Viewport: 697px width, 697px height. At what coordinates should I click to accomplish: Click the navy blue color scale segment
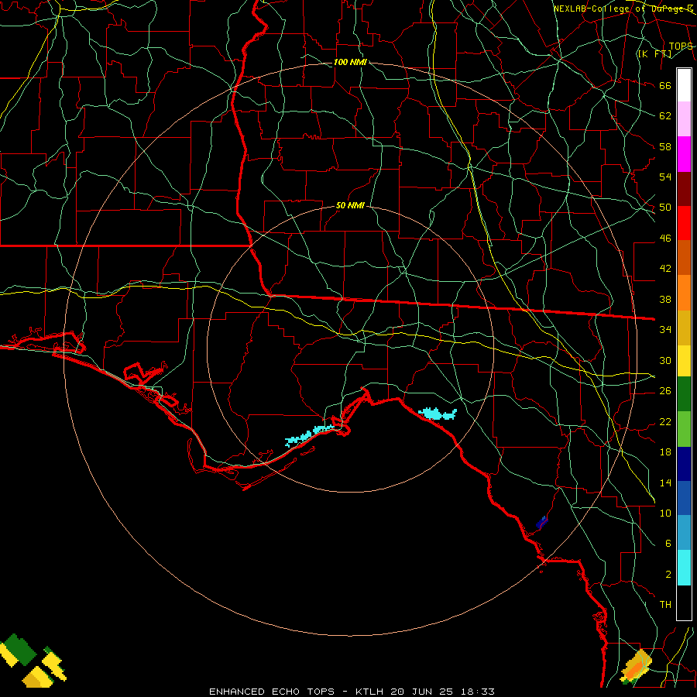coord(684,464)
